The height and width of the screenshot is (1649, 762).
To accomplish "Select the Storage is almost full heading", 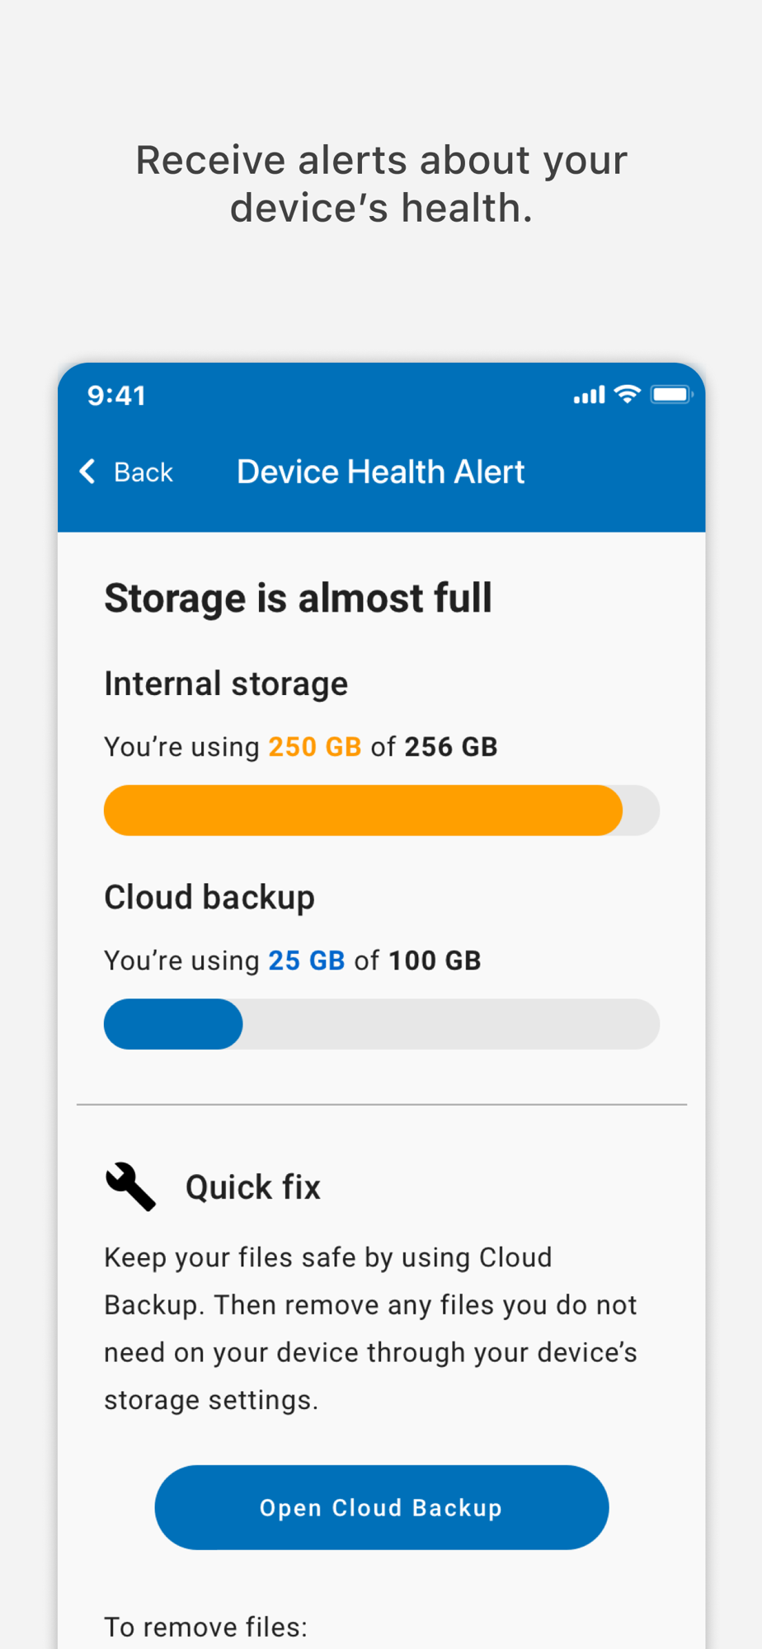I will (x=298, y=599).
